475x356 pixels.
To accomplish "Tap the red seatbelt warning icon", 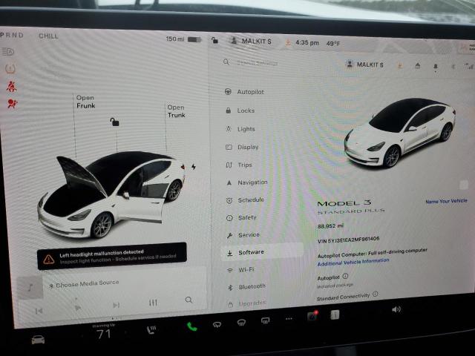I will 12,87.
